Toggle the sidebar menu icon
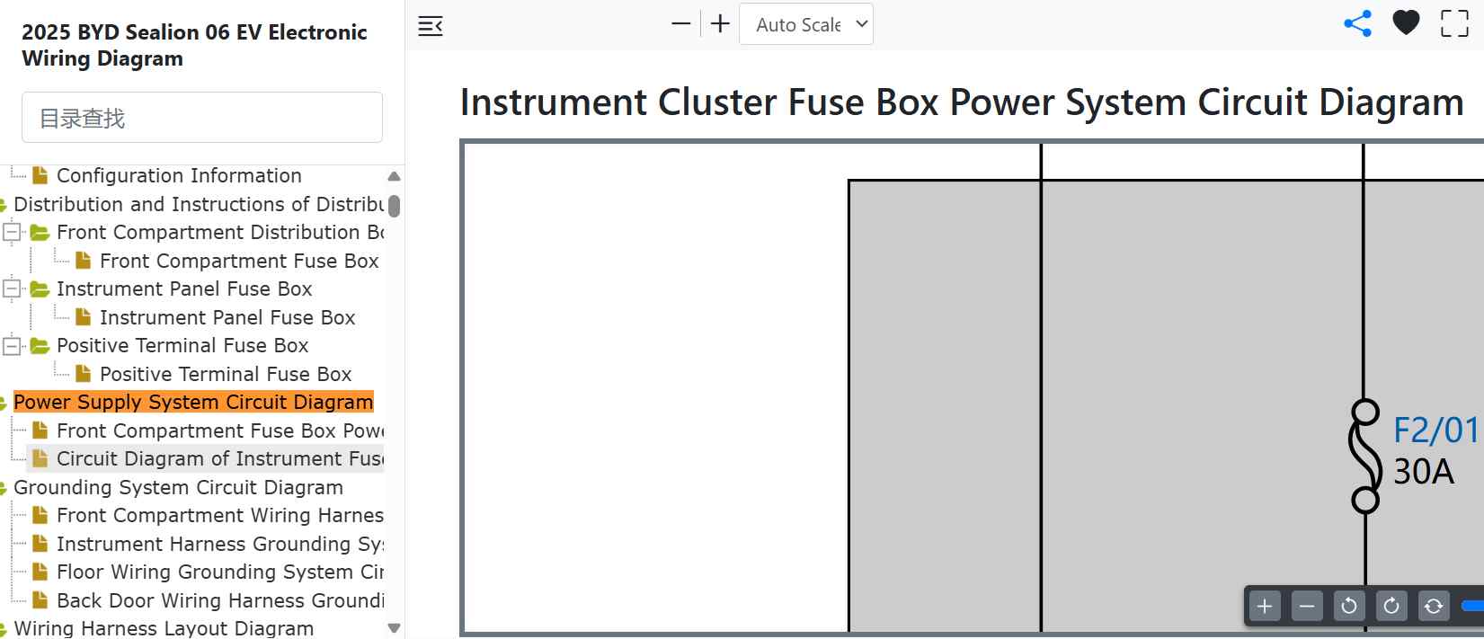Screen dimensions: 1484x639 pyautogui.click(x=431, y=26)
